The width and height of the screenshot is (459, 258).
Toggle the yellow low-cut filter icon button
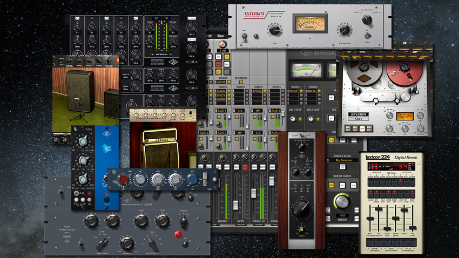click(227, 57)
